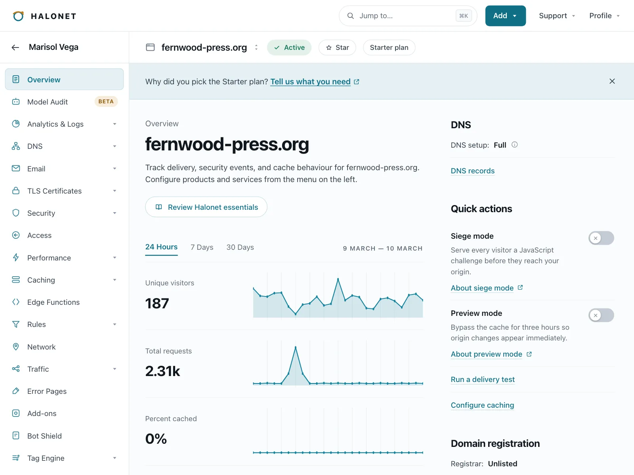634x475 pixels.
Task: Expand the TLS Certificates submenu arrow
Action: tap(115, 191)
